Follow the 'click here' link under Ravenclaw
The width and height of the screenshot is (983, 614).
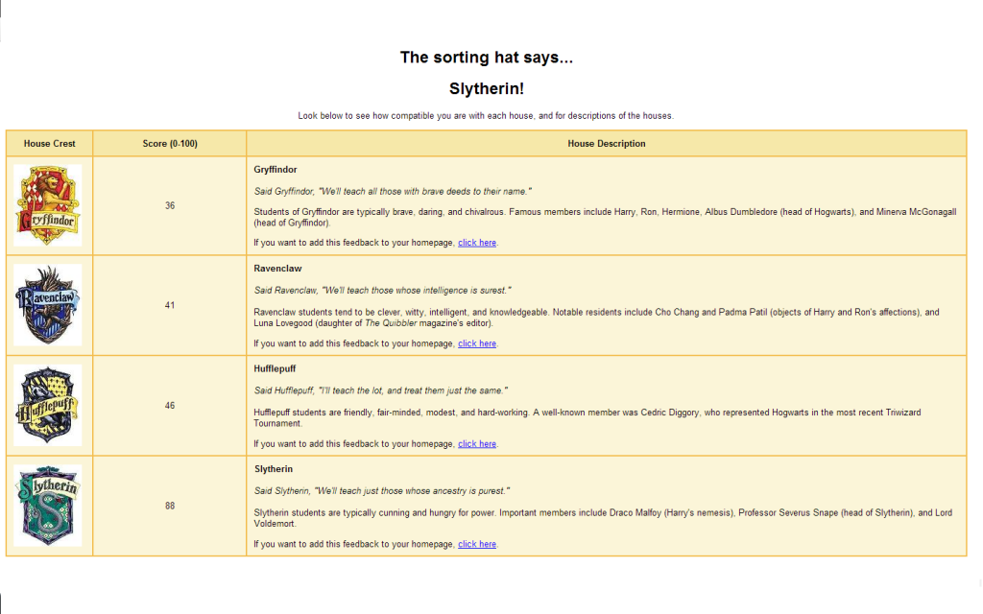point(477,343)
